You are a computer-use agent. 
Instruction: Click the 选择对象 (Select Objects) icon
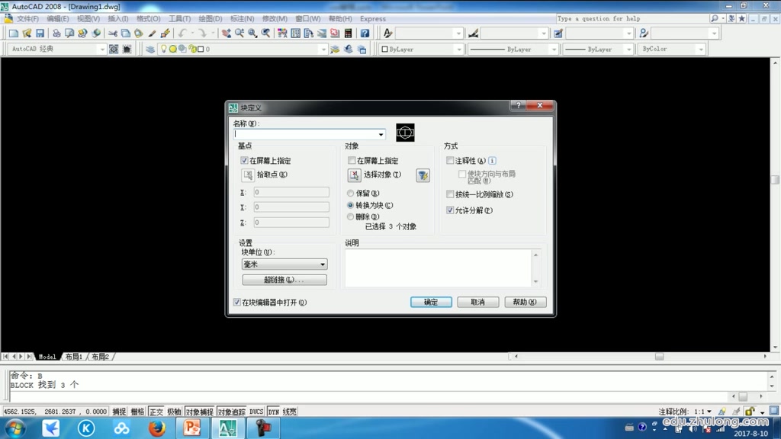click(355, 175)
